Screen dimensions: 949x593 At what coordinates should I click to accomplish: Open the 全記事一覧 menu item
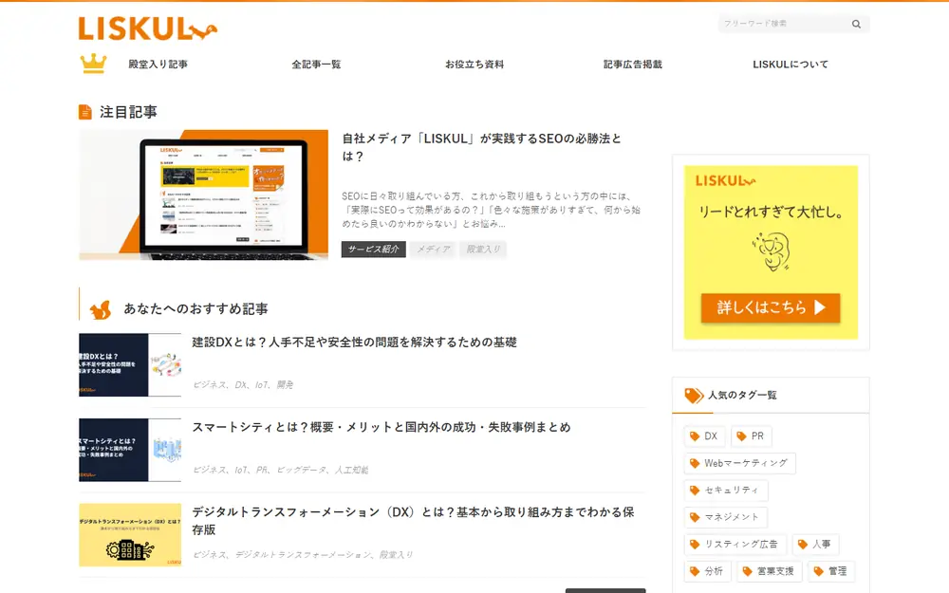(317, 65)
